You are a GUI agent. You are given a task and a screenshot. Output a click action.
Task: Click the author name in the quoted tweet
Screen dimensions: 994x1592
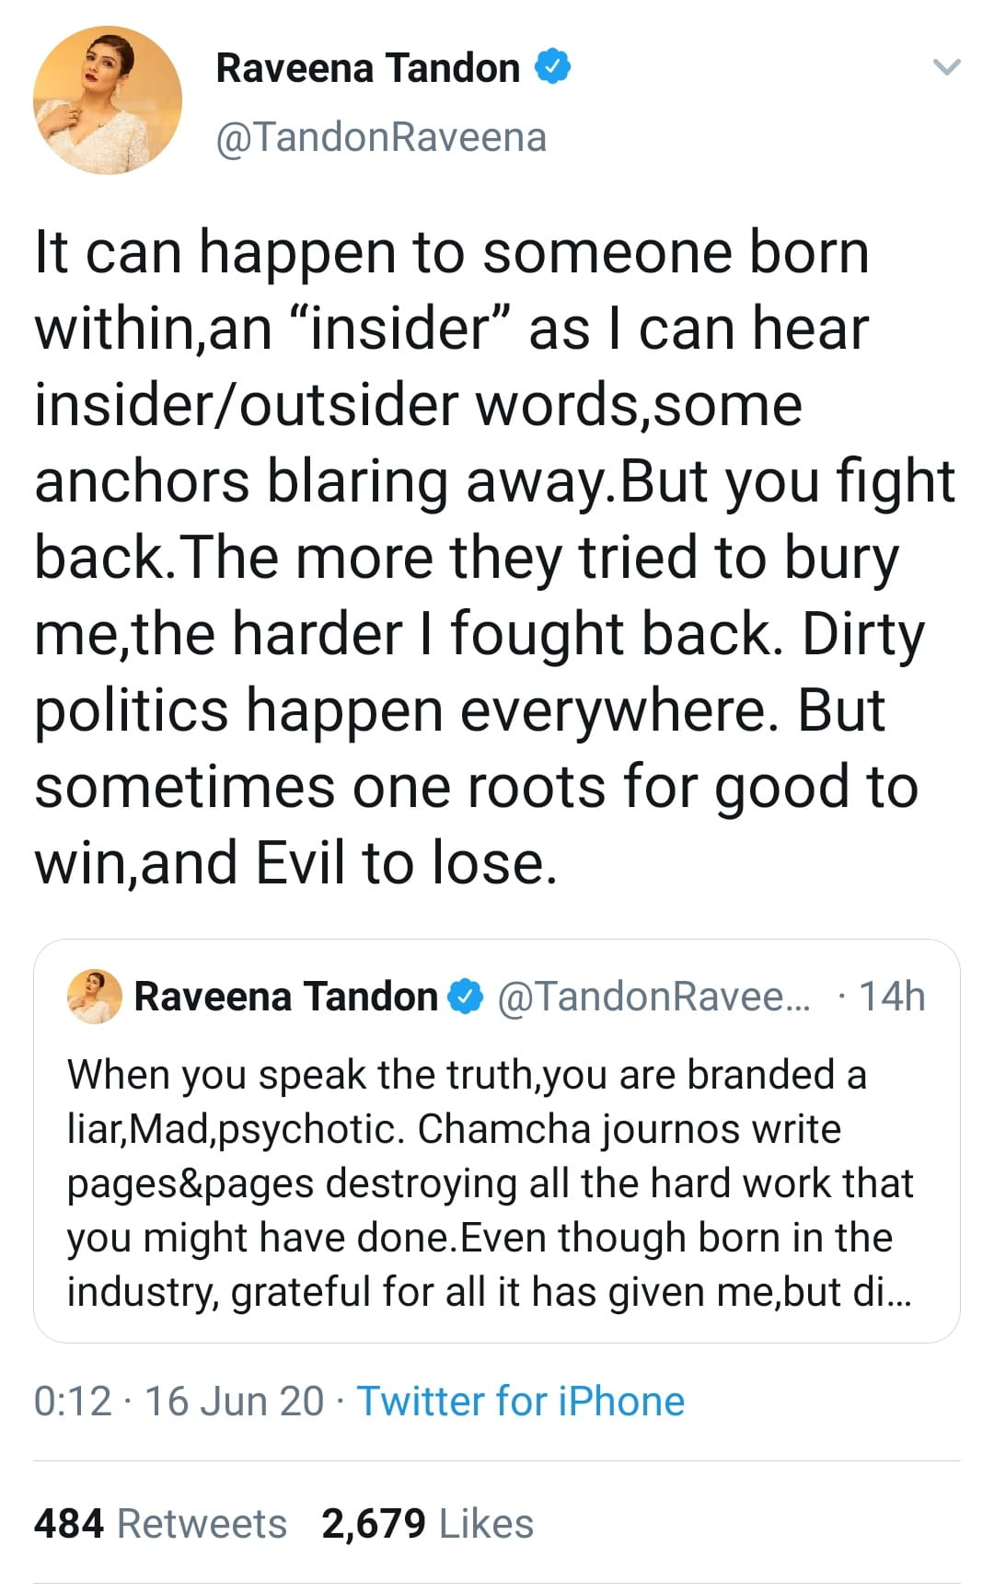tap(285, 997)
